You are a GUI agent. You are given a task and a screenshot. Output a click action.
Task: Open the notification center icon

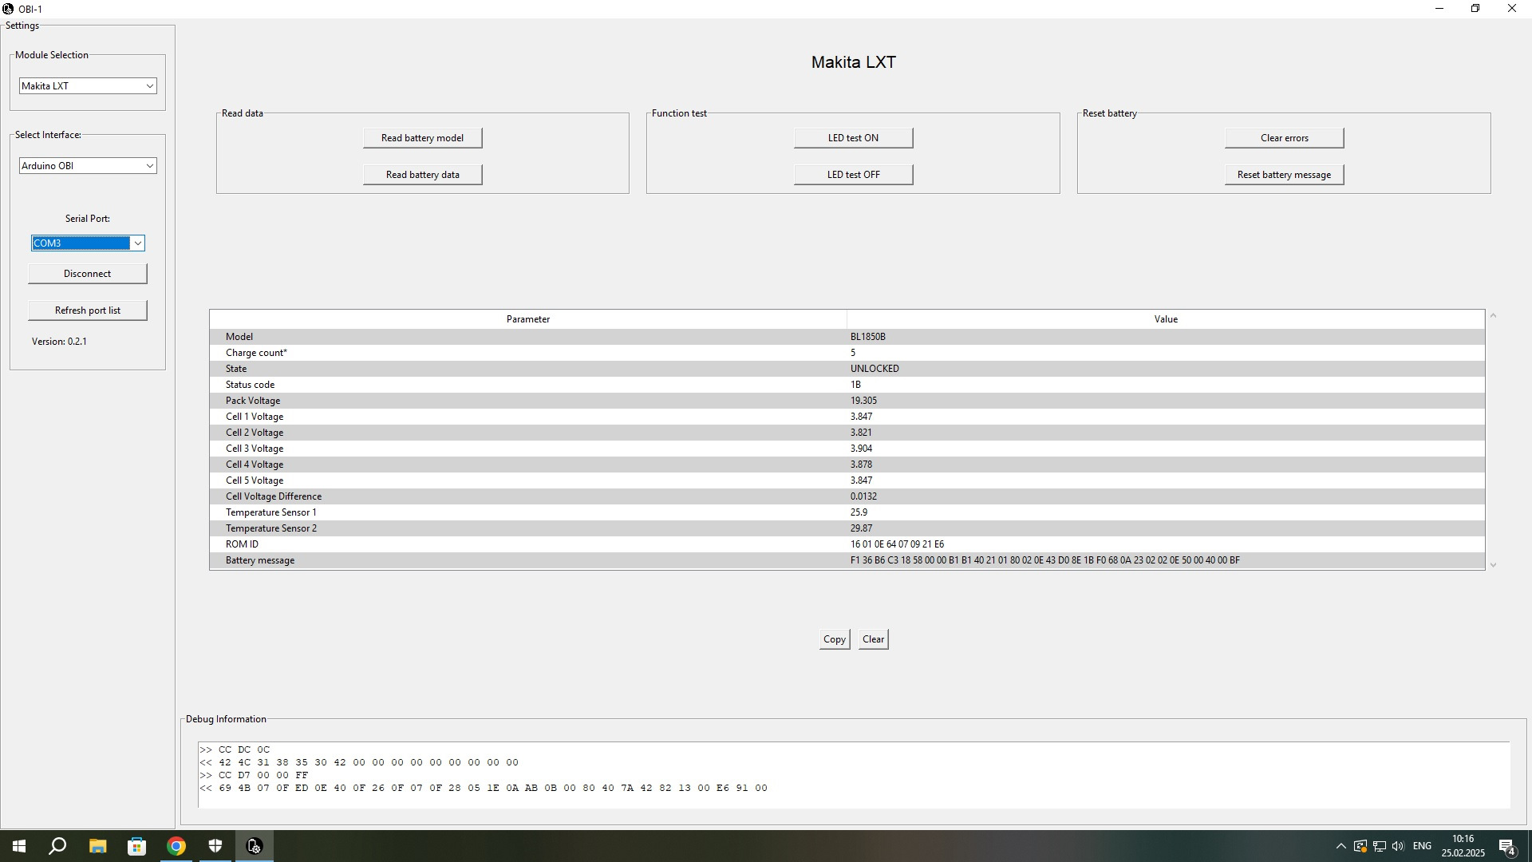[1506, 846]
